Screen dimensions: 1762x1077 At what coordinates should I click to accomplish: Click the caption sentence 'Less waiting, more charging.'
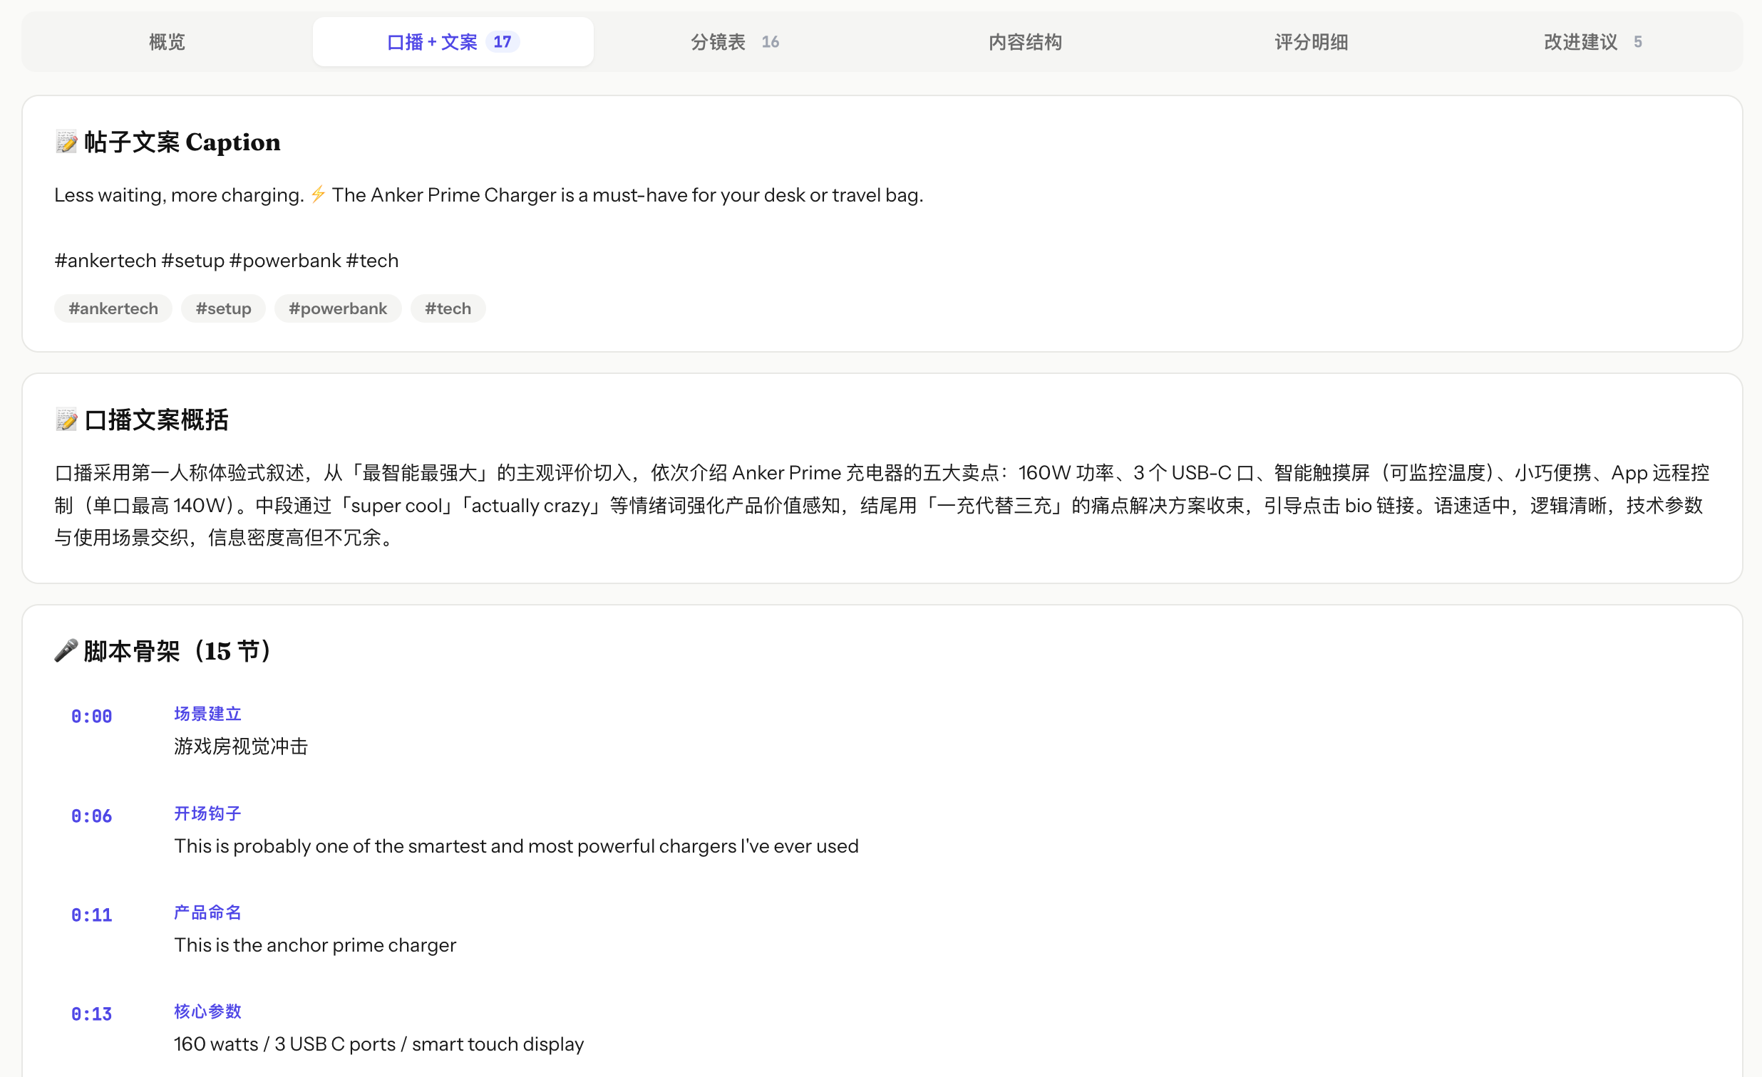pyautogui.click(x=180, y=195)
